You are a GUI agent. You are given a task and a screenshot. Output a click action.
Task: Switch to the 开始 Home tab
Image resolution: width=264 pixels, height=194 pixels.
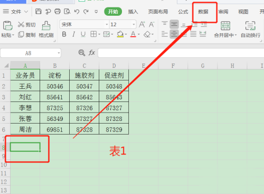tap(113, 12)
